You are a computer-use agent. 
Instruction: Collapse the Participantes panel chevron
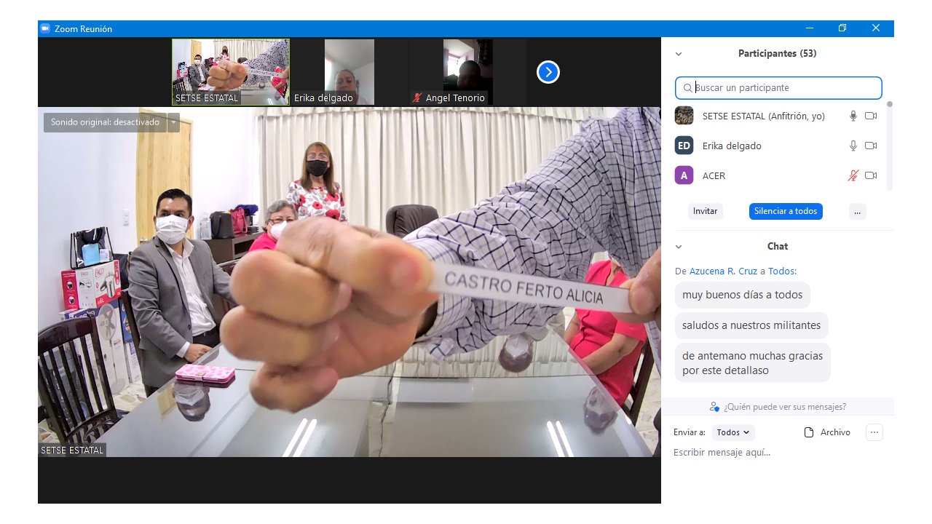[679, 54]
